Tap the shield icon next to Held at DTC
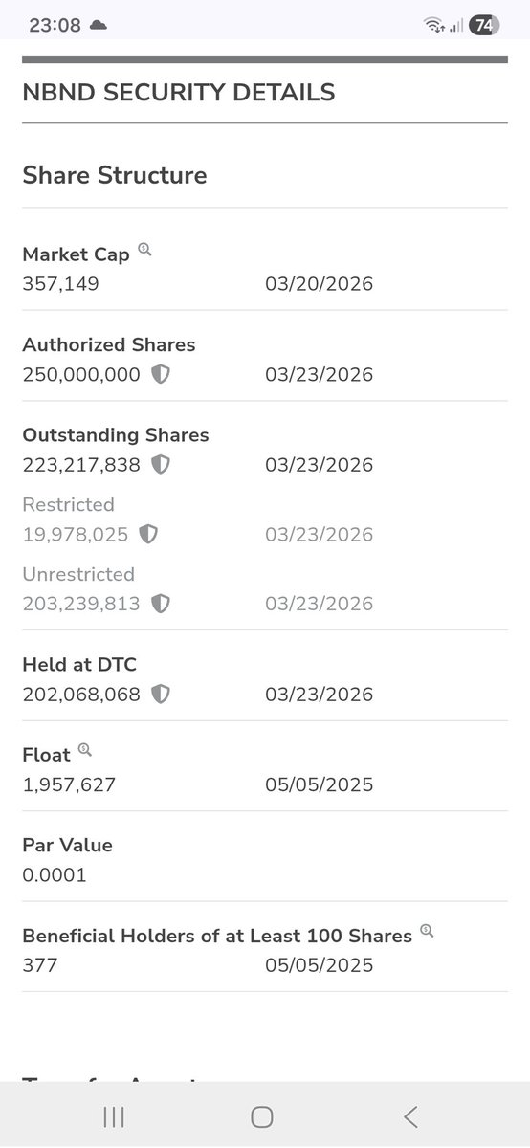 pyautogui.click(x=161, y=695)
